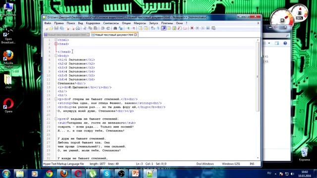Open view options dropdown in Explorer window
The width and height of the screenshot is (317, 178).
[269, 43]
